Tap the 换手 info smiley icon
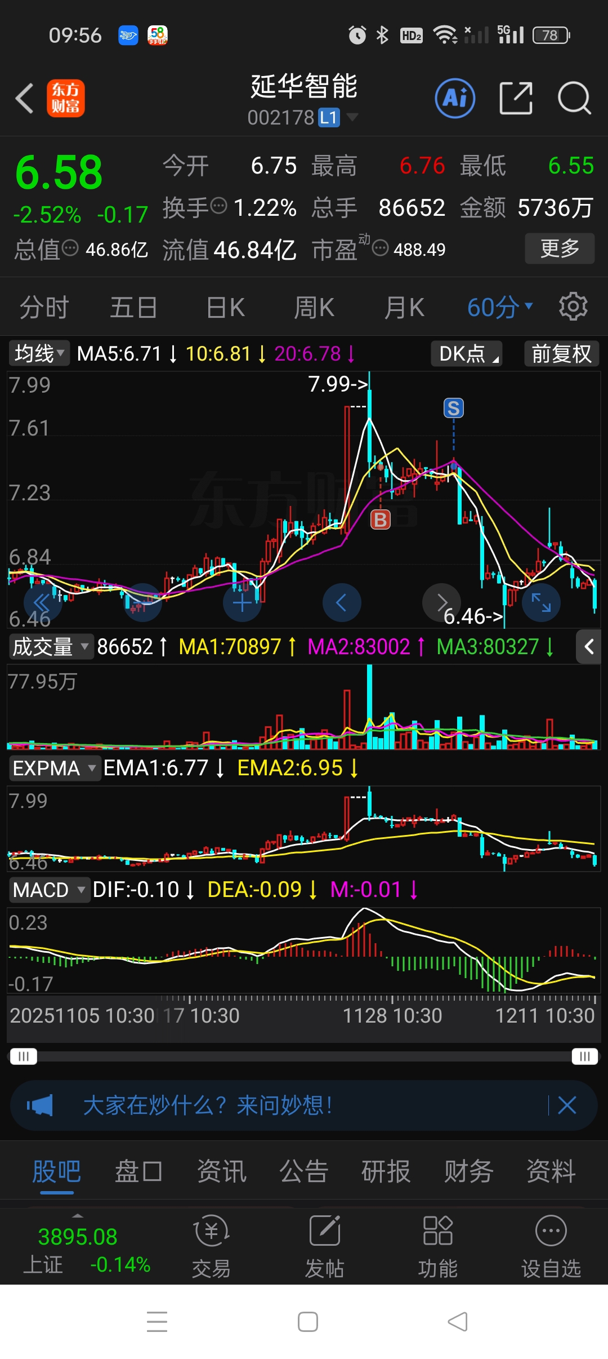The image size is (608, 1359). 218,206
